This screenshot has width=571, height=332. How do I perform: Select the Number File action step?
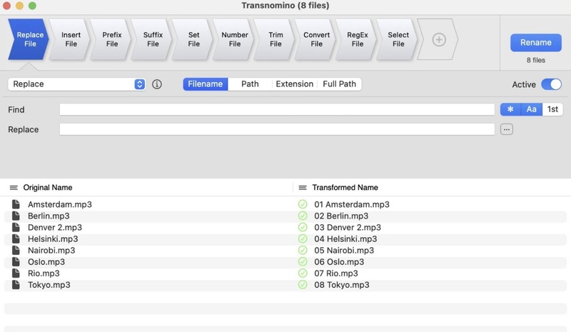[x=235, y=39]
